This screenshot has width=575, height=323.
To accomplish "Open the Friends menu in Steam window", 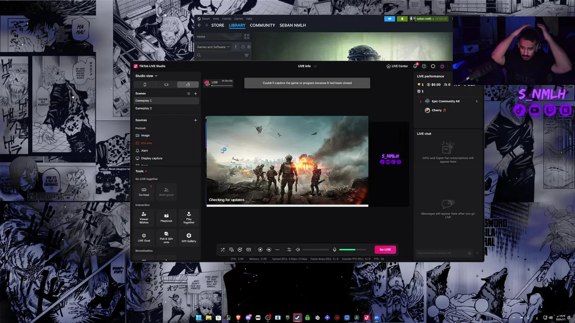I will (227, 19).
